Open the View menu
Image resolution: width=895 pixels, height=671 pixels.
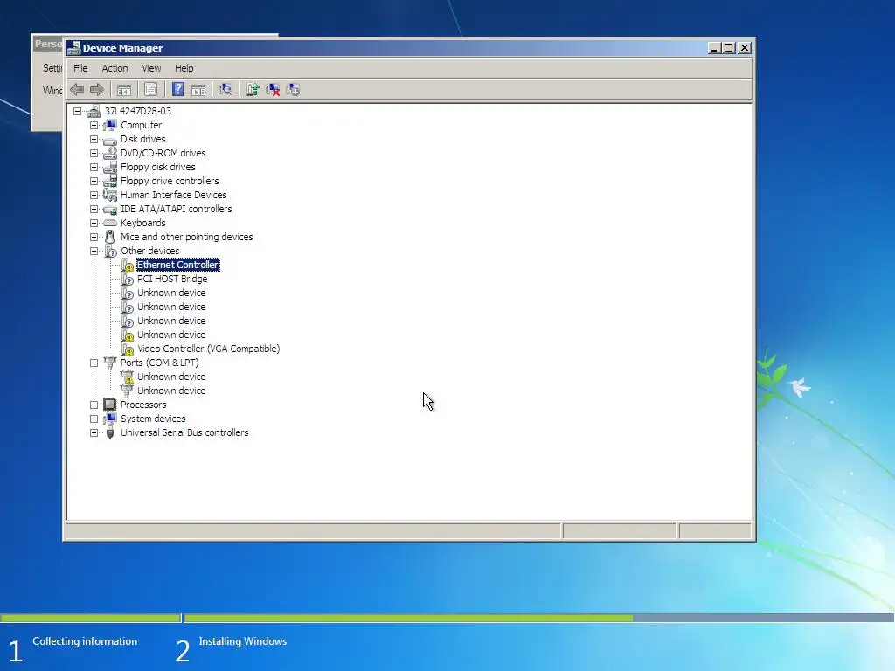coord(151,68)
